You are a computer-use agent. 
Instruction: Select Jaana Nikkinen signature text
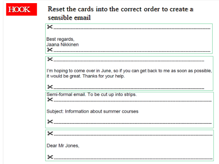coord(63,45)
